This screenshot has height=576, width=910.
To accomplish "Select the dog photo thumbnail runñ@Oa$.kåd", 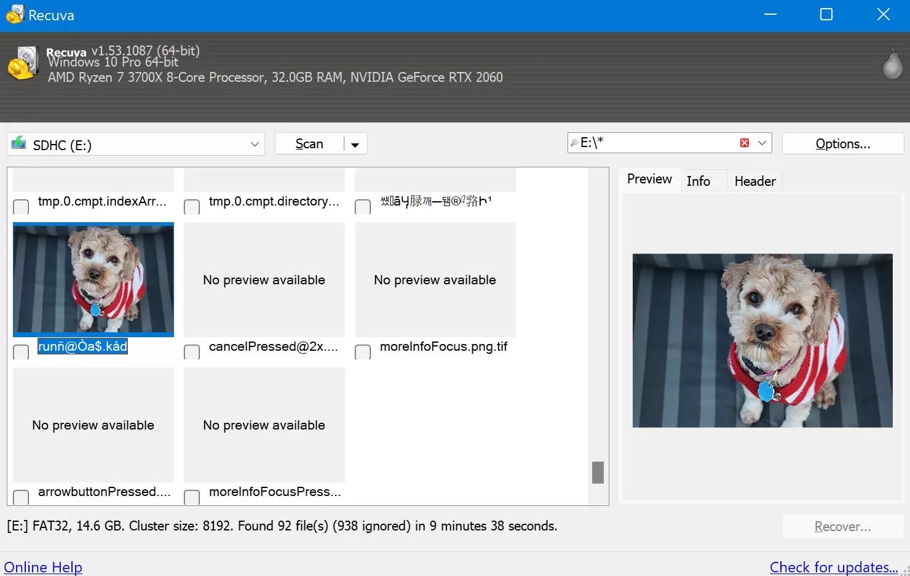I will tap(93, 279).
